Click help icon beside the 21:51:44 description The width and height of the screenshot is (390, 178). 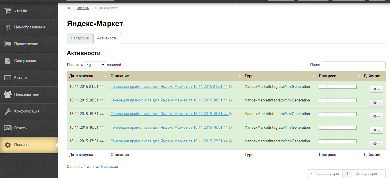tap(230, 87)
